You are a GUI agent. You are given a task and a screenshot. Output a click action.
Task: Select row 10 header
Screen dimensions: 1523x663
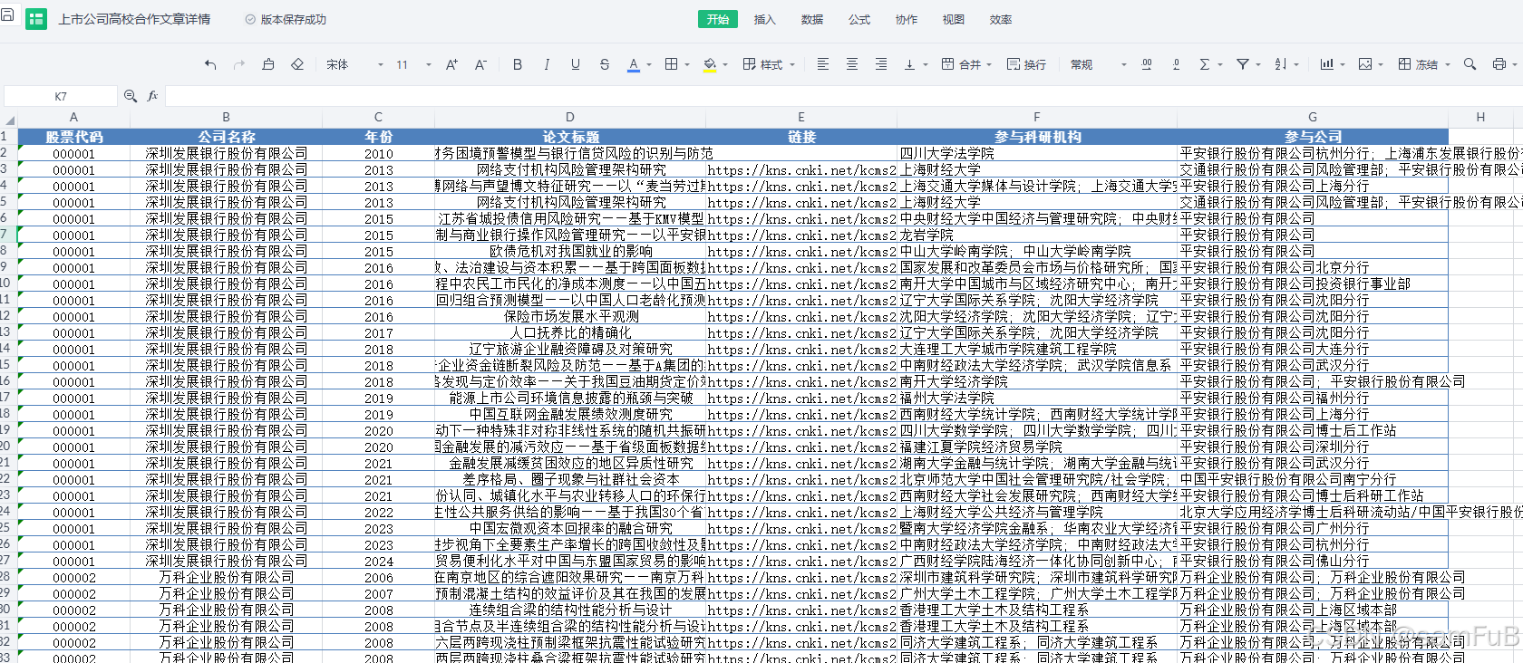pyautogui.click(x=7, y=283)
